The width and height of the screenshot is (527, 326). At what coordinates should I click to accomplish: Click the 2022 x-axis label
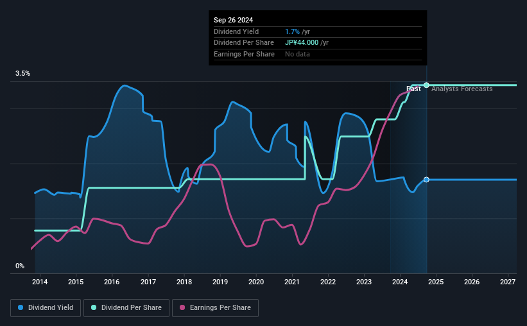point(328,282)
